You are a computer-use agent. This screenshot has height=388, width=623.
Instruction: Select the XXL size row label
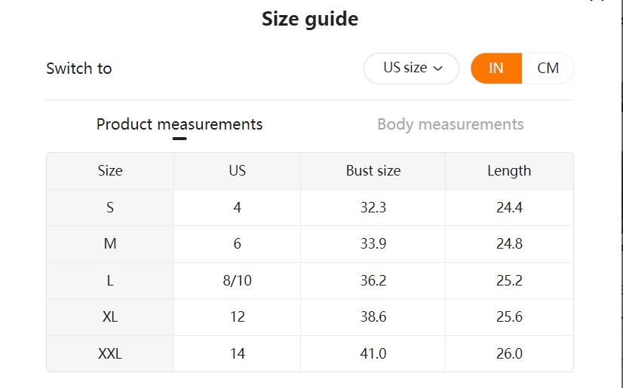point(110,353)
